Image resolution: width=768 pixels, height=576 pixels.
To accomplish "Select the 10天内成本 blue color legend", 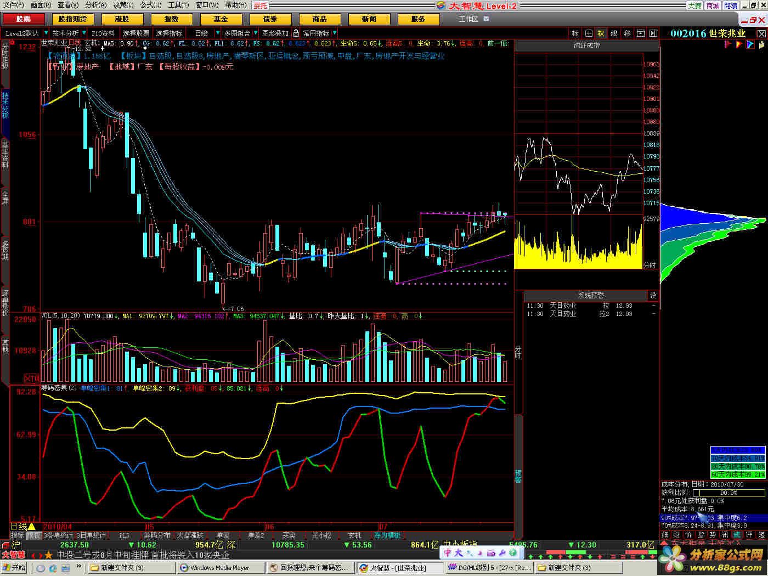I will point(737,458).
